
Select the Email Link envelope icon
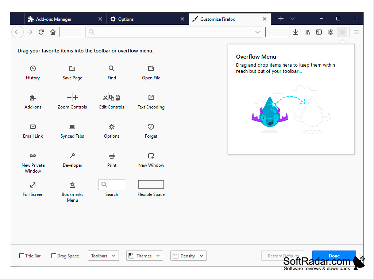(x=33, y=127)
